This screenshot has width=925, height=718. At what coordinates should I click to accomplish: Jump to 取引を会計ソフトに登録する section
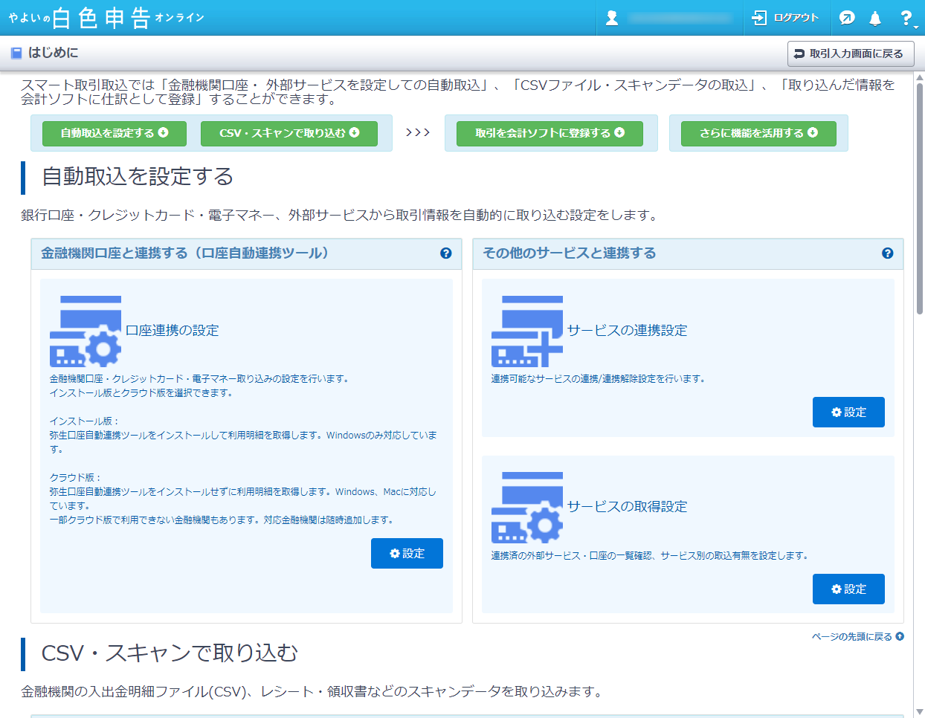[x=549, y=133]
